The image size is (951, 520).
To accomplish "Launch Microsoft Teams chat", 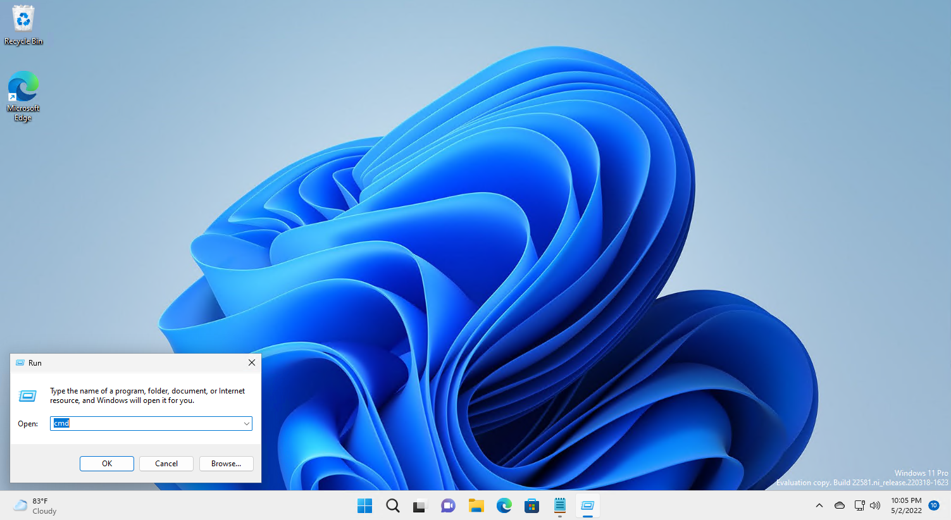I will click(x=448, y=505).
